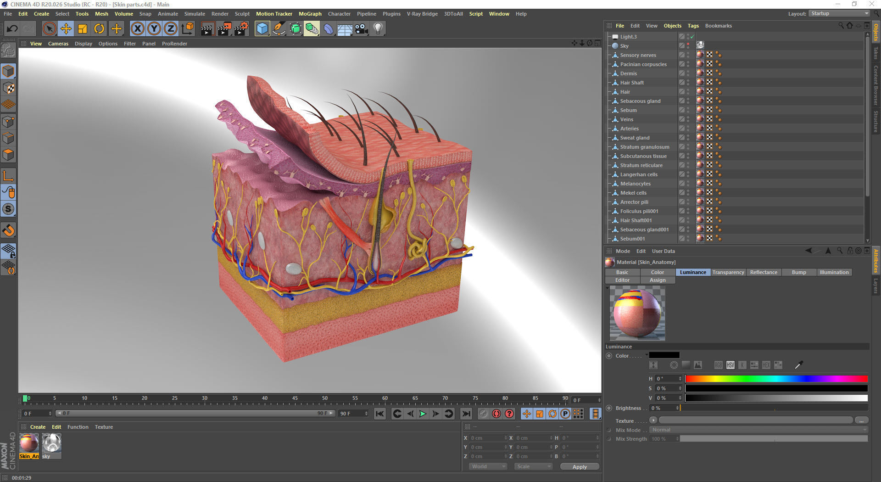Activate the Scale tool

click(83, 28)
